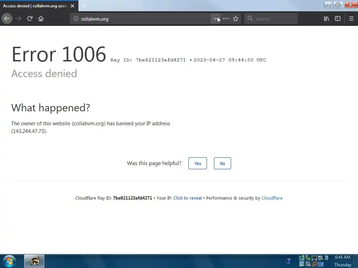Open the blue question mark tray icon

pos(288,261)
